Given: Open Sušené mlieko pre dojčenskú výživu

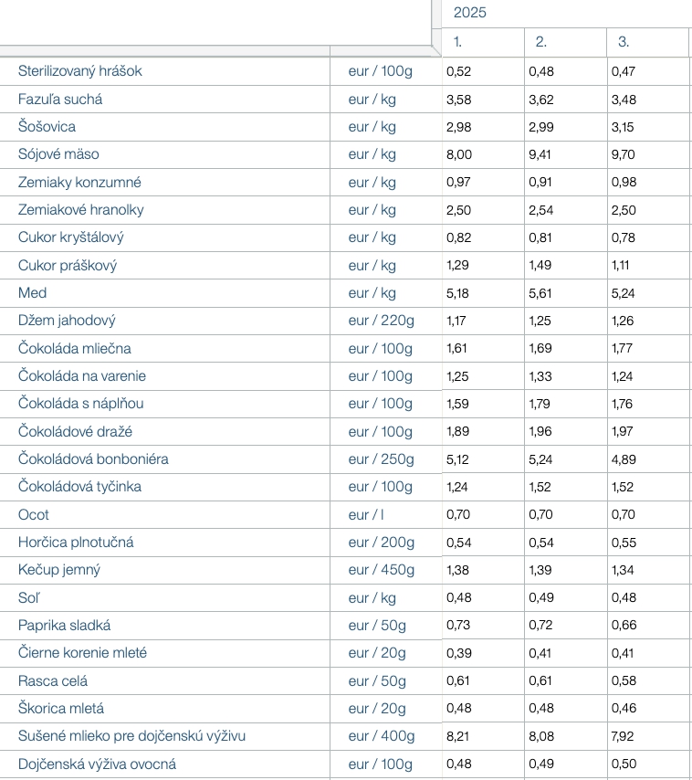Looking at the screenshot, I should 131,736.
